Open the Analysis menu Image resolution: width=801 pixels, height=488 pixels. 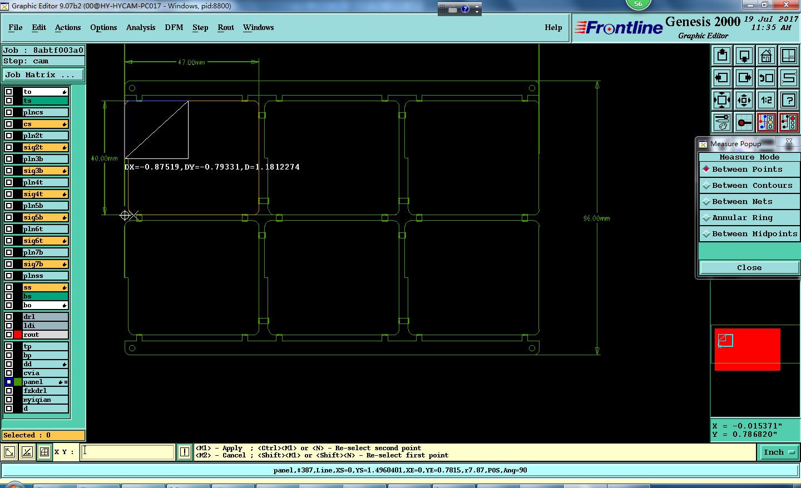tap(141, 27)
